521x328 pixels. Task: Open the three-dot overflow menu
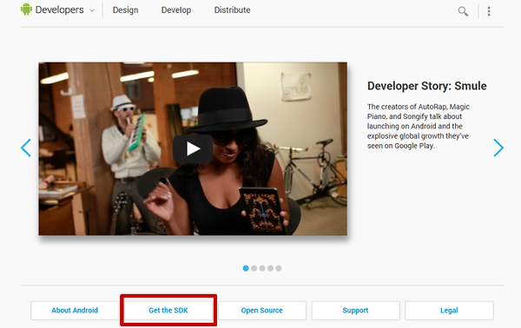pos(489,11)
